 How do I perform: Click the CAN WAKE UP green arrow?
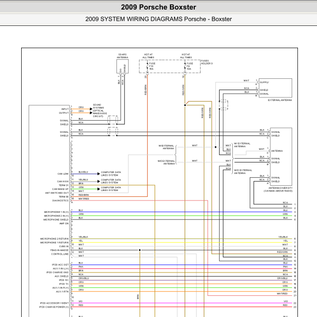tap(98, 189)
